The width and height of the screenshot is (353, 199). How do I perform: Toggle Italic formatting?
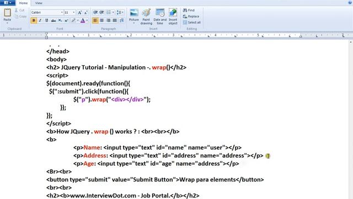(x=40, y=20)
